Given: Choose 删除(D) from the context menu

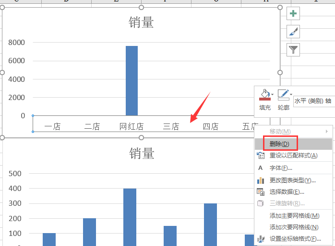Looking at the screenshot, I should [x=293, y=144].
